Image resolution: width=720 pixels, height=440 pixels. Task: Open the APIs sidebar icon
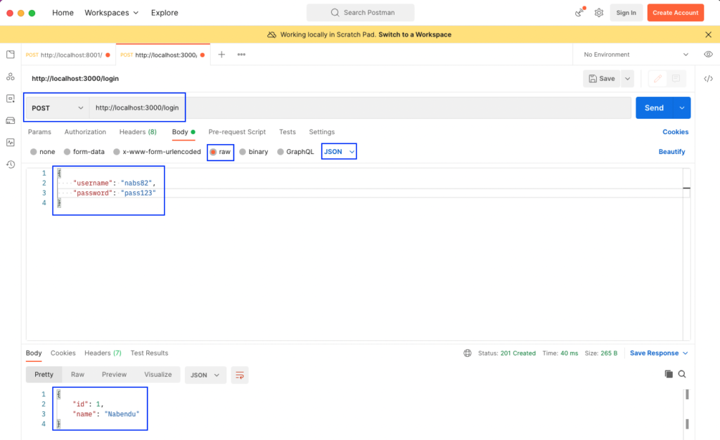pyautogui.click(x=11, y=77)
